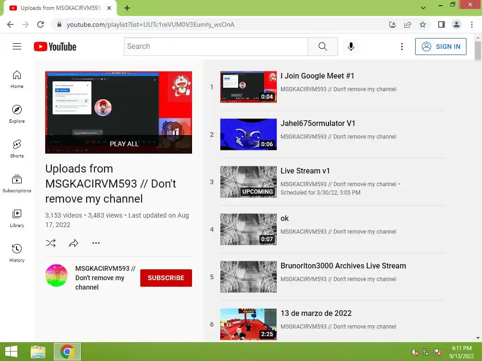Screen dimensions: 482x361
Task: Click the address bar URL
Action: [x=150, y=24]
